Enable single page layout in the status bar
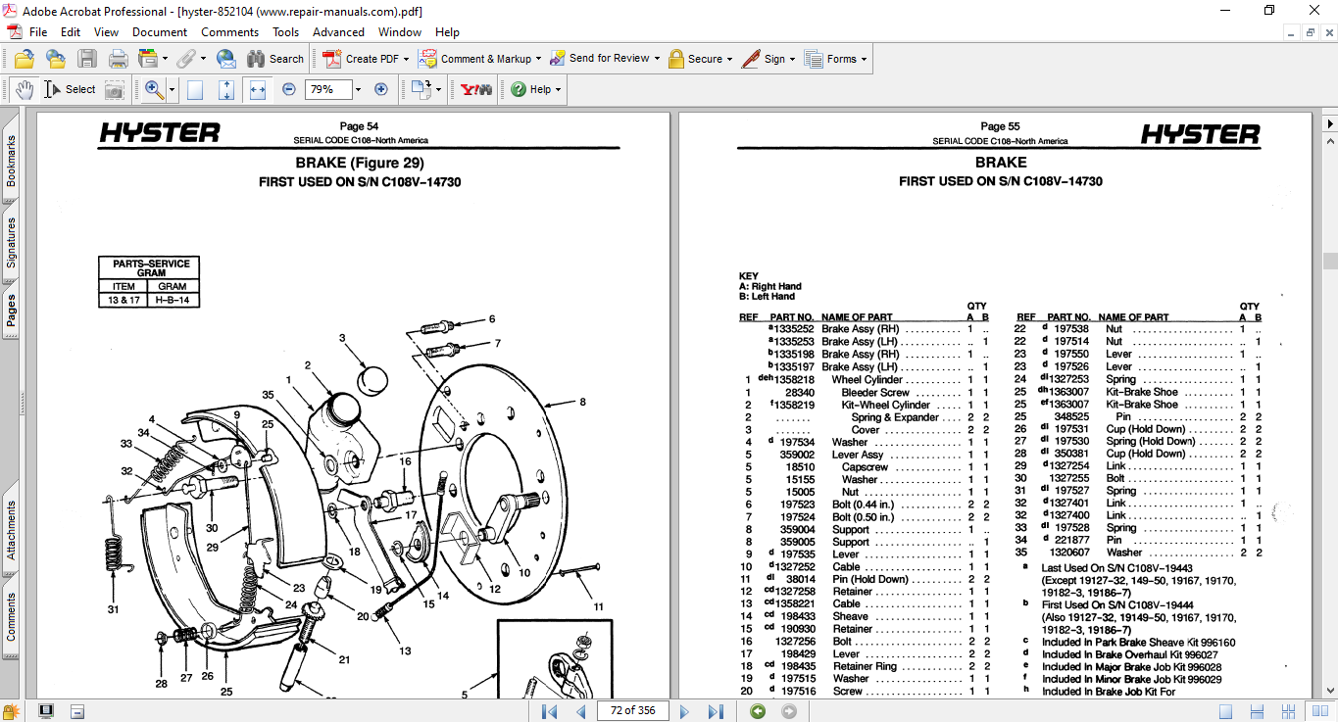 click(x=1225, y=711)
